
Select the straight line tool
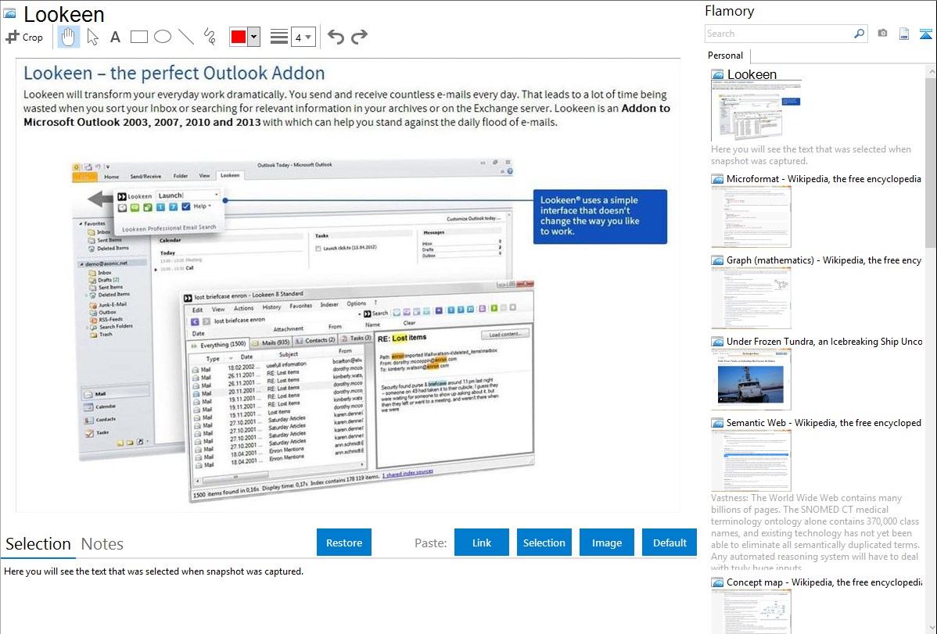pos(186,37)
